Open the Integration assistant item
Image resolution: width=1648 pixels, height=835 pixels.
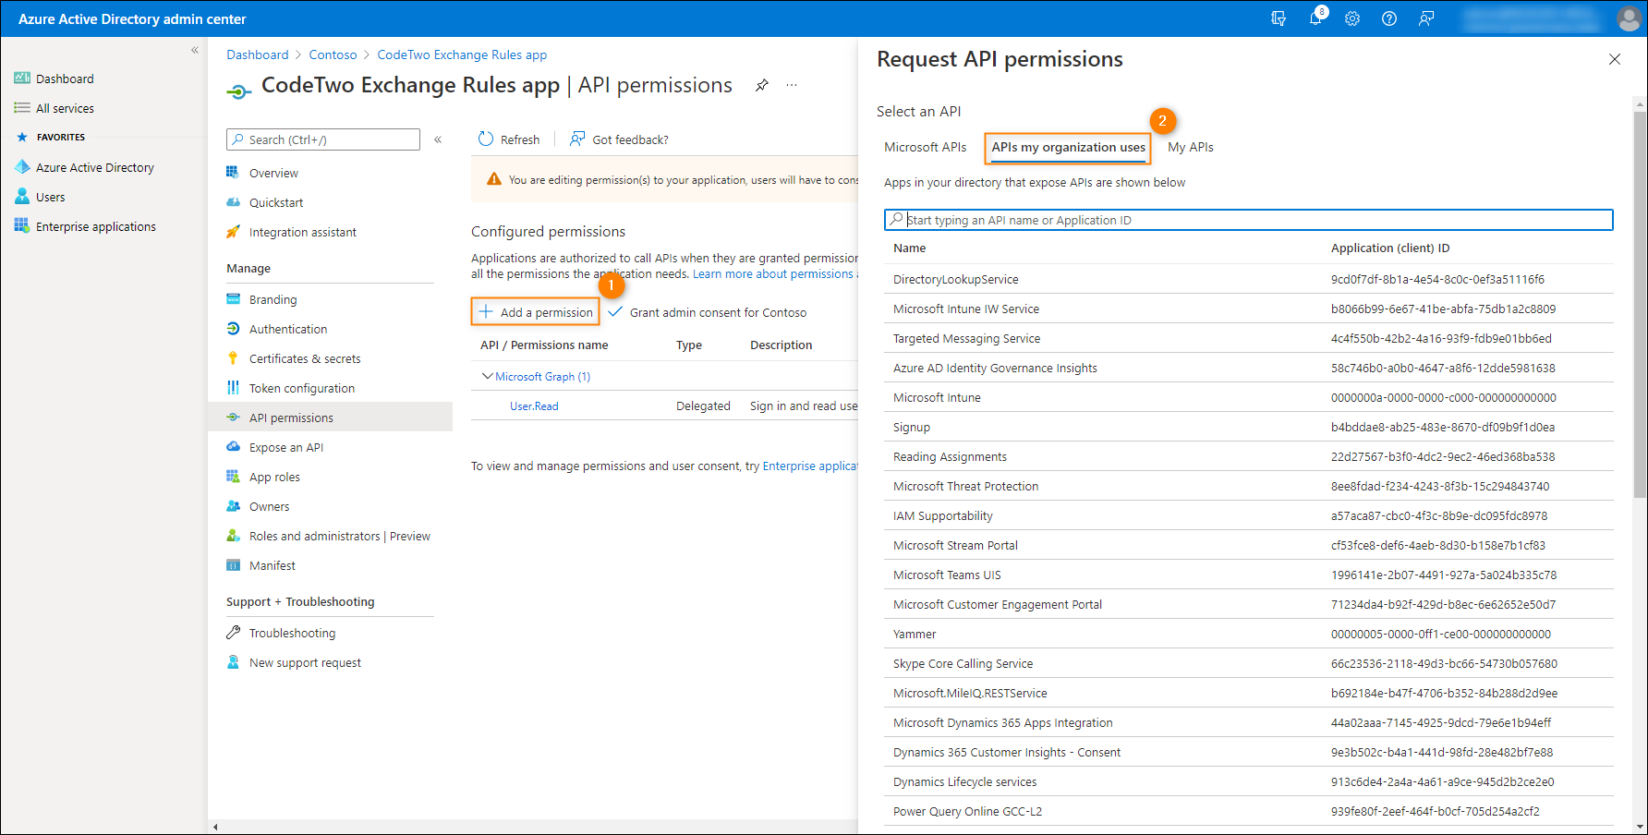click(302, 232)
